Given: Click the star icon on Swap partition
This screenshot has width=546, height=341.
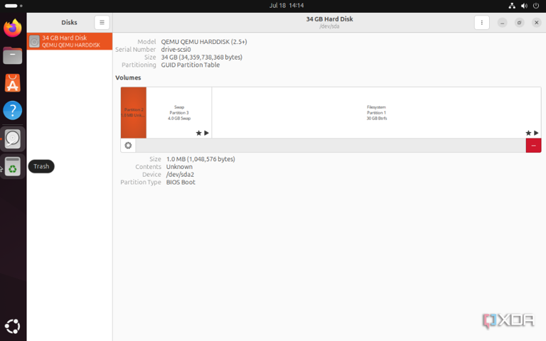Looking at the screenshot, I should pos(198,133).
